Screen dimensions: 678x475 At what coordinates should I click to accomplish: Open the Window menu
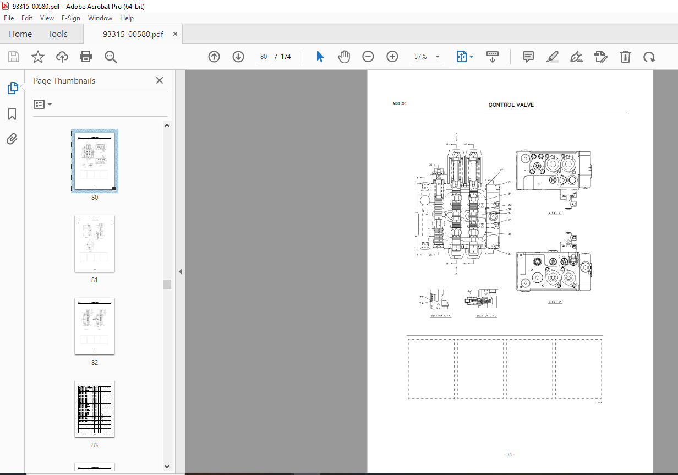coord(100,18)
